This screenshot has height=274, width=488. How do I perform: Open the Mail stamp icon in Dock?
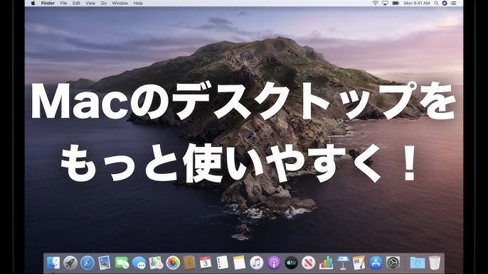pyautogui.click(x=105, y=263)
